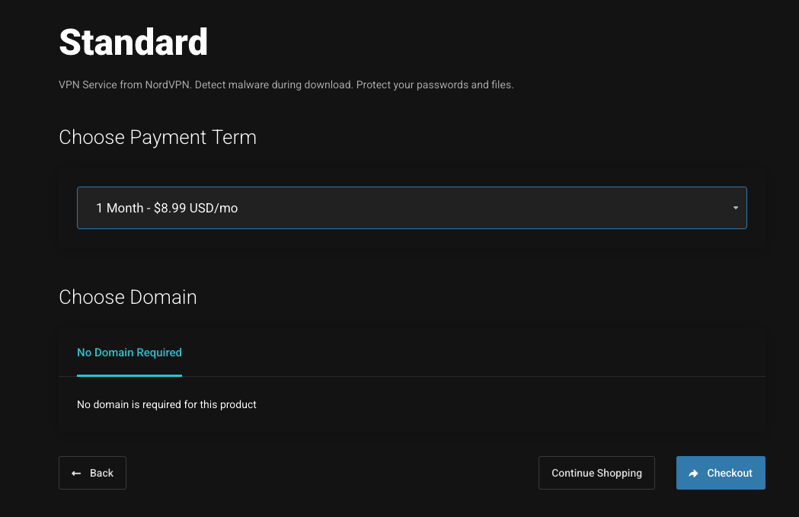Viewport: 799px width, 517px height.
Task: Switch to the No Domain Required tab
Action: tap(129, 353)
